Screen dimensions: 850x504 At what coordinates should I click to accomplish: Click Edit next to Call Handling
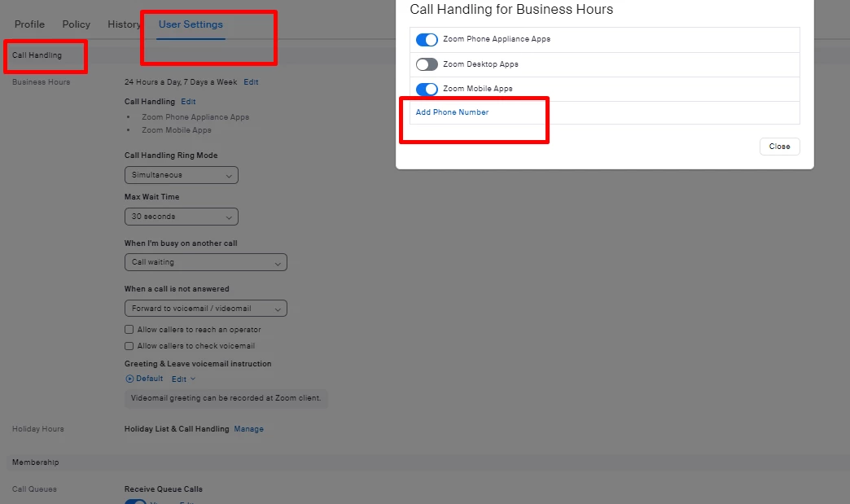188,101
